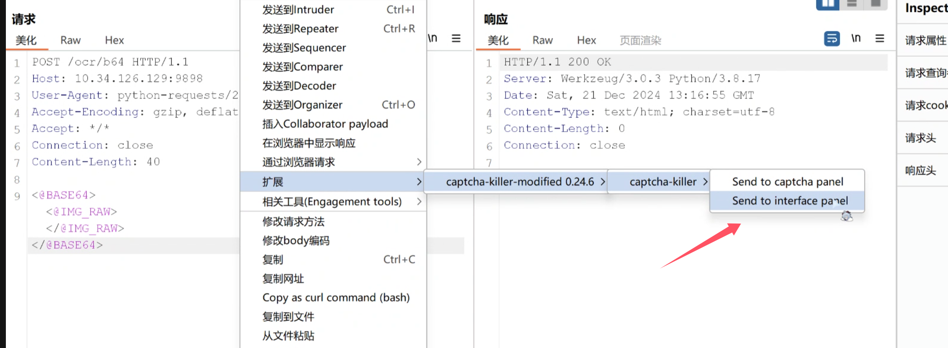Viewport: 948px width, 348px height.
Task: Click request 'Accept: */*' line
Action: coord(70,128)
